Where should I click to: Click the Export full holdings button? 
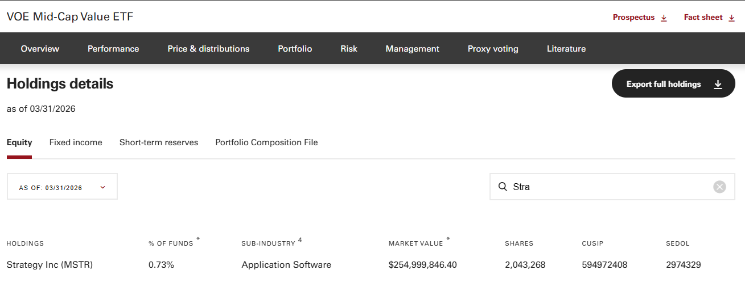tap(664, 84)
